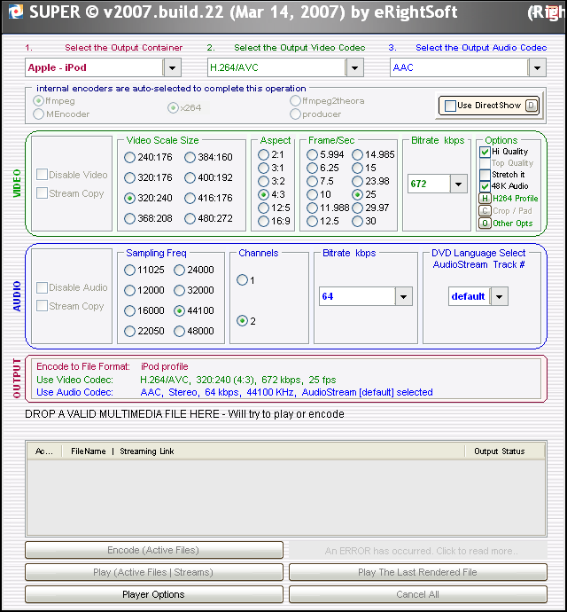Select the ffmpeg2theora encoder radio
Image resolution: width=567 pixels, height=612 pixels.
[295, 101]
